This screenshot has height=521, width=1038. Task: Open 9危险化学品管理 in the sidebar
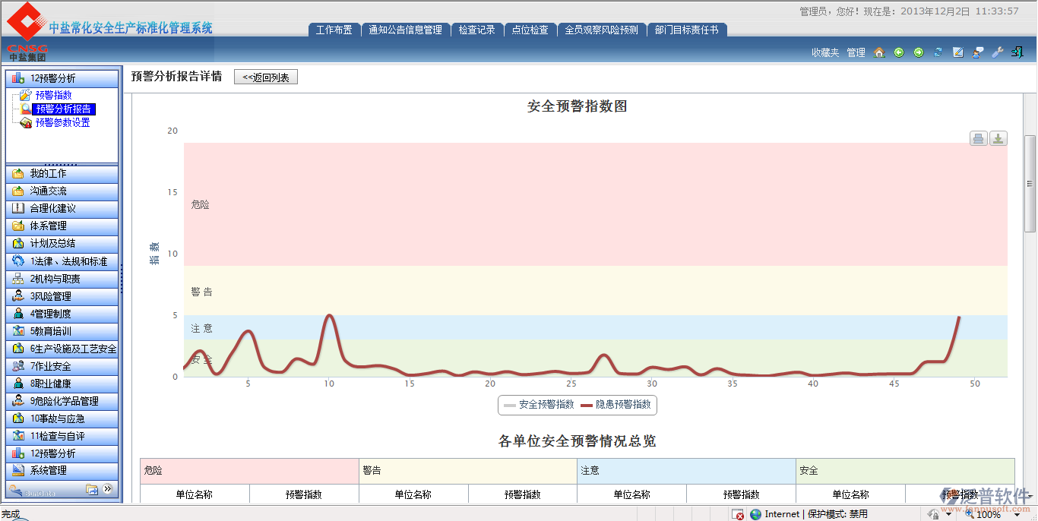pyautogui.click(x=62, y=401)
